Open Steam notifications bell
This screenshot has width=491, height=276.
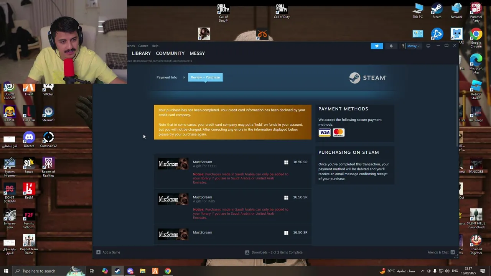[391, 46]
